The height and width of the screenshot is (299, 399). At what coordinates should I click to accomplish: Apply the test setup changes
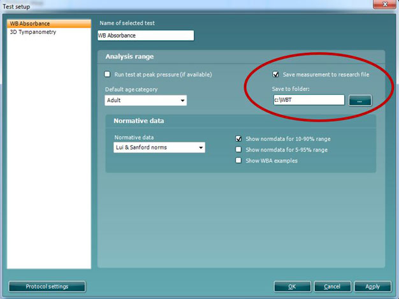(x=372, y=287)
